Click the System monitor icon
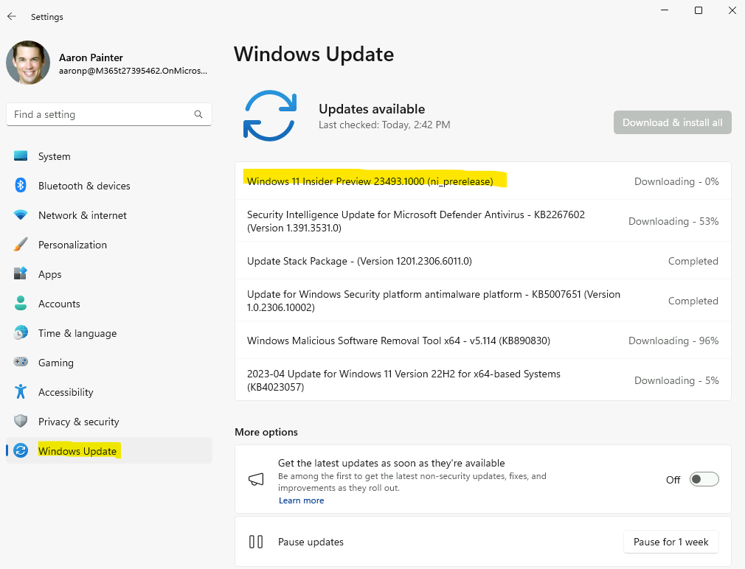This screenshot has width=745, height=569. pos(21,156)
